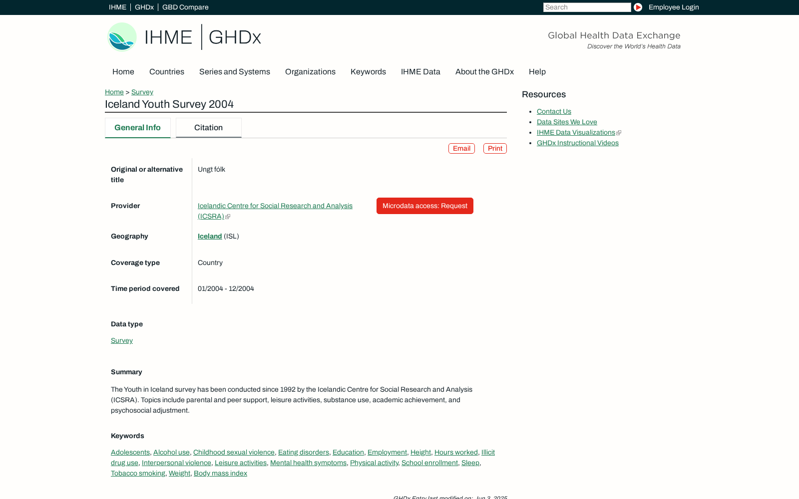Viewport: 799px width, 499px height.
Task: Open the Keywords navigation item
Action: 368,72
